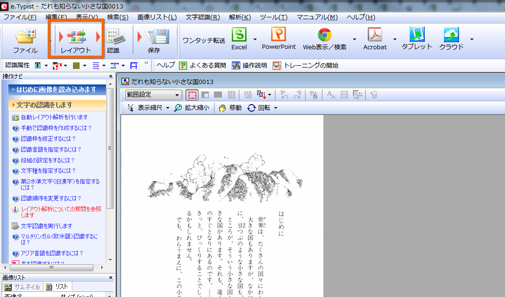Toggle the 移動 (Move) hand tool
505x297 pixels.
pyautogui.click(x=230, y=108)
